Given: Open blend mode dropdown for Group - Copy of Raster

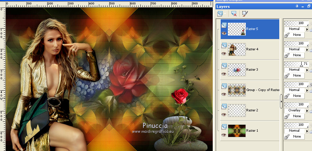Looking at the screenshot, I should point(307,90).
